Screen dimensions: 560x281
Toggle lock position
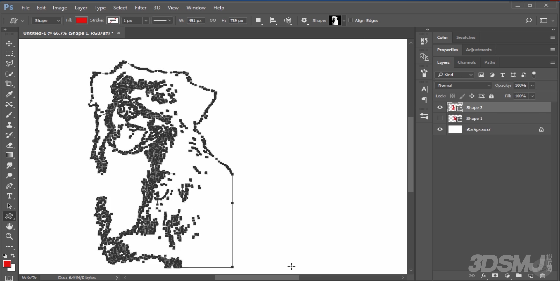click(472, 96)
